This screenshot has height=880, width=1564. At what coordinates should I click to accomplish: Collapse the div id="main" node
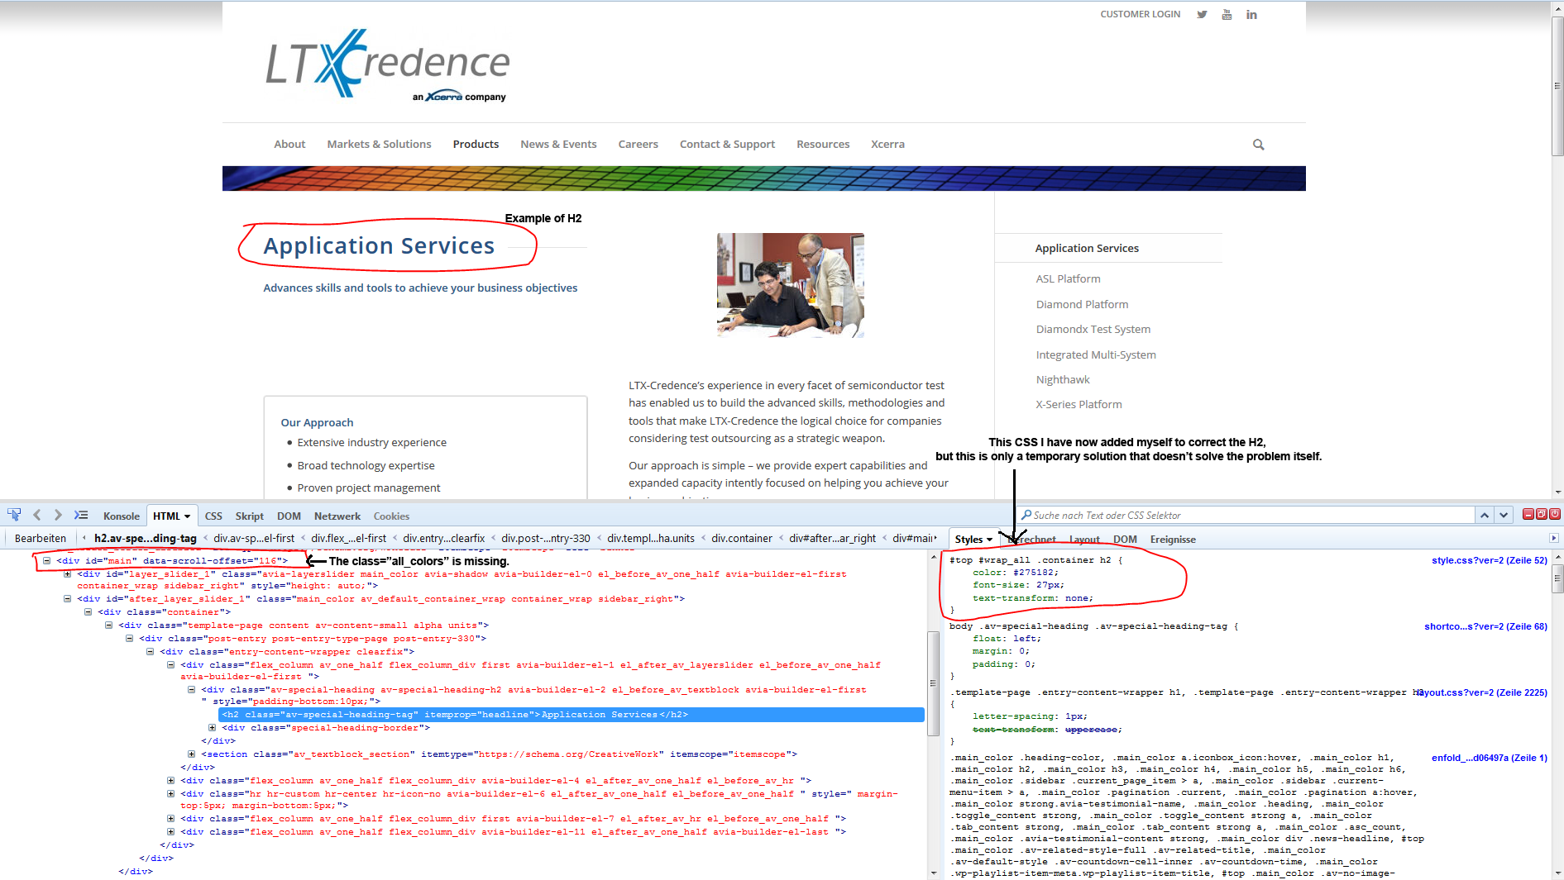[47, 560]
